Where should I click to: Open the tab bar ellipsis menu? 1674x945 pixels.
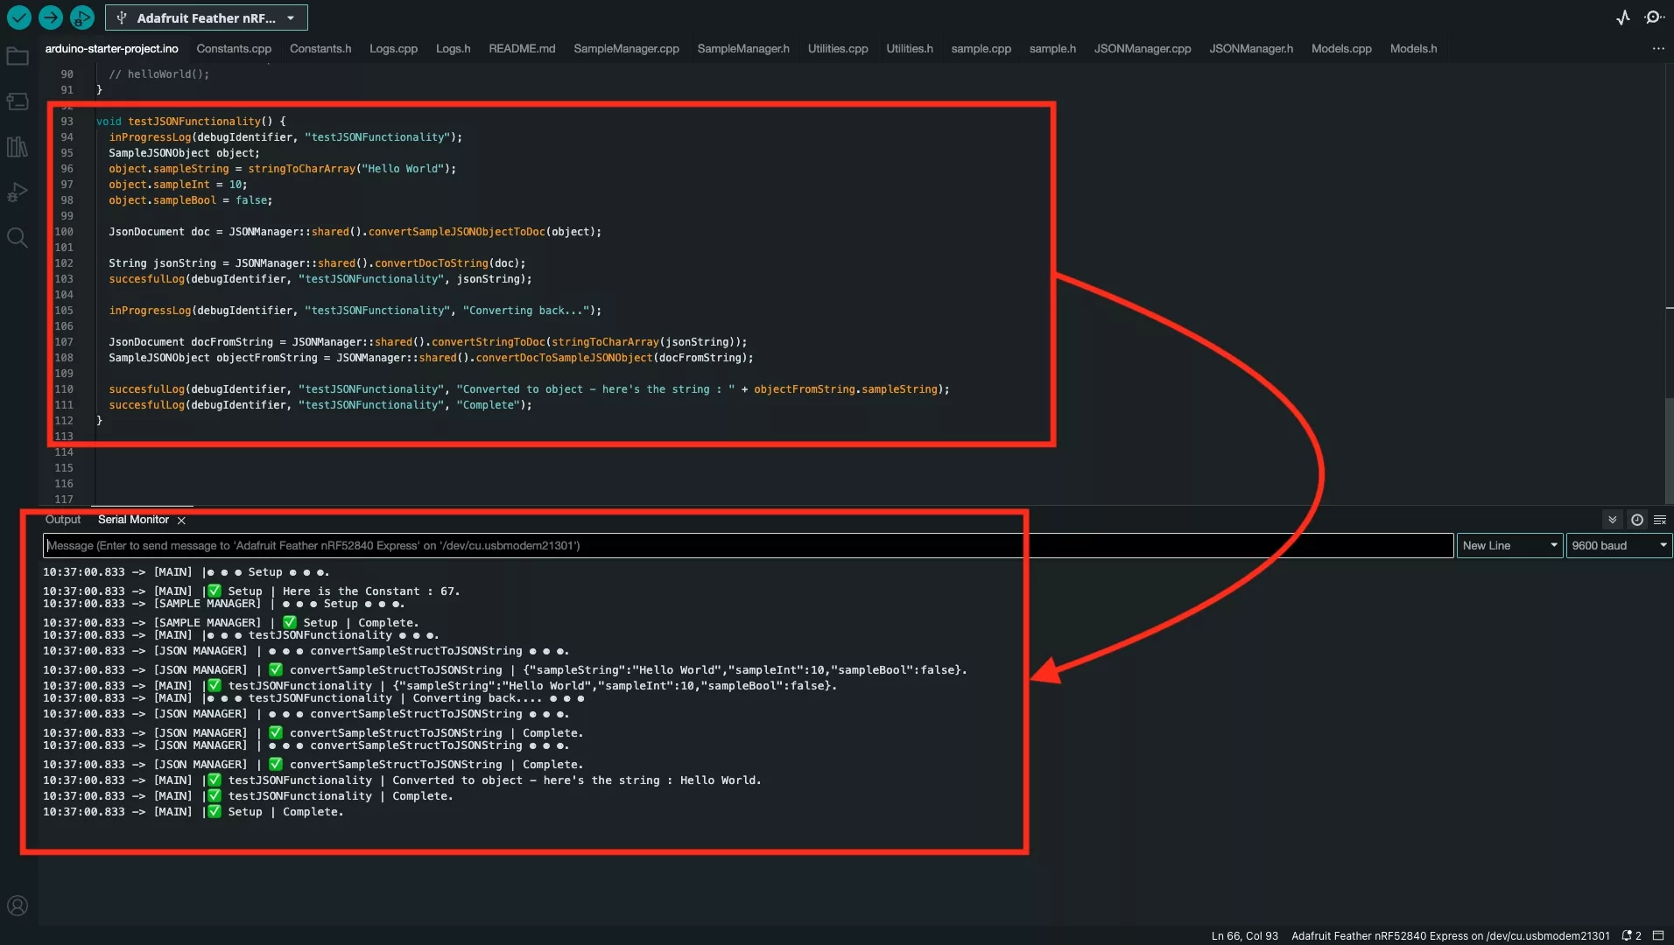point(1658,49)
